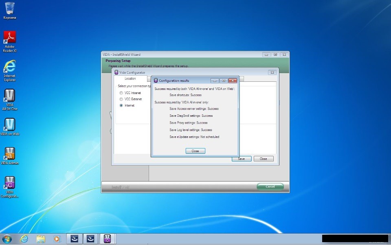Click the Vida Configurator title bar icon
The width and height of the screenshot is (391, 245).
(x=116, y=72)
